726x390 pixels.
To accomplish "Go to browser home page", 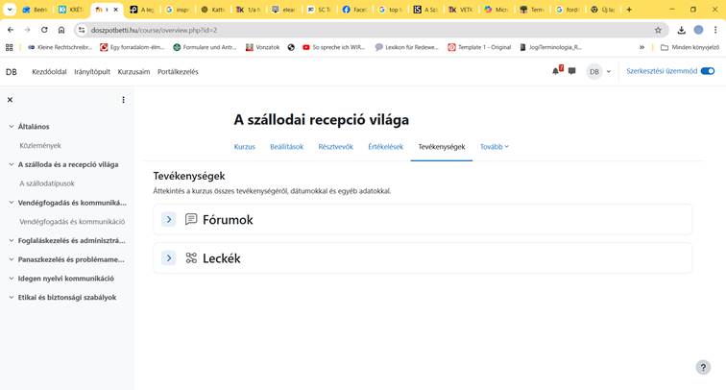I will (61, 30).
